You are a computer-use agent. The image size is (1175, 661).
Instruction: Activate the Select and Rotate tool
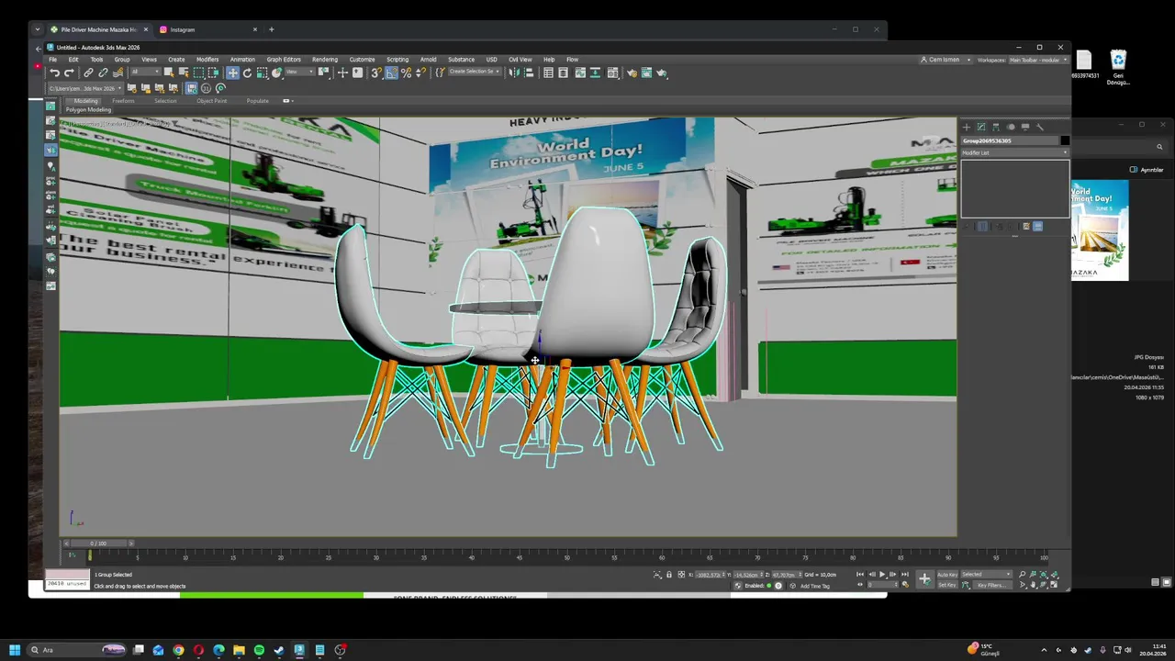pos(247,73)
